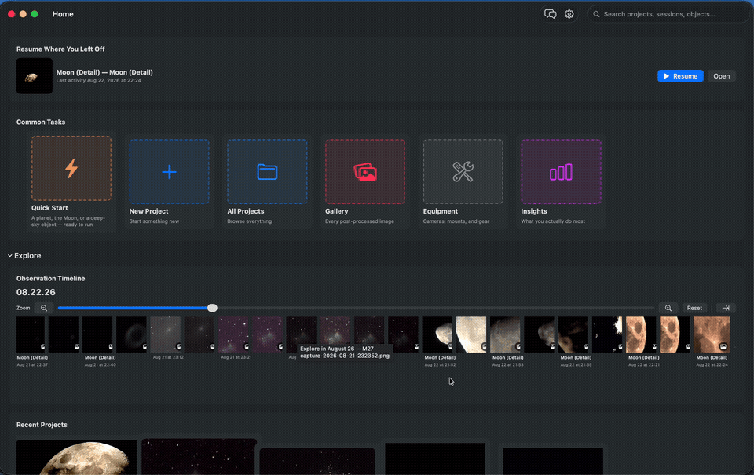
Task: Open the Moon (Detail) project
Action: (721, 76)
